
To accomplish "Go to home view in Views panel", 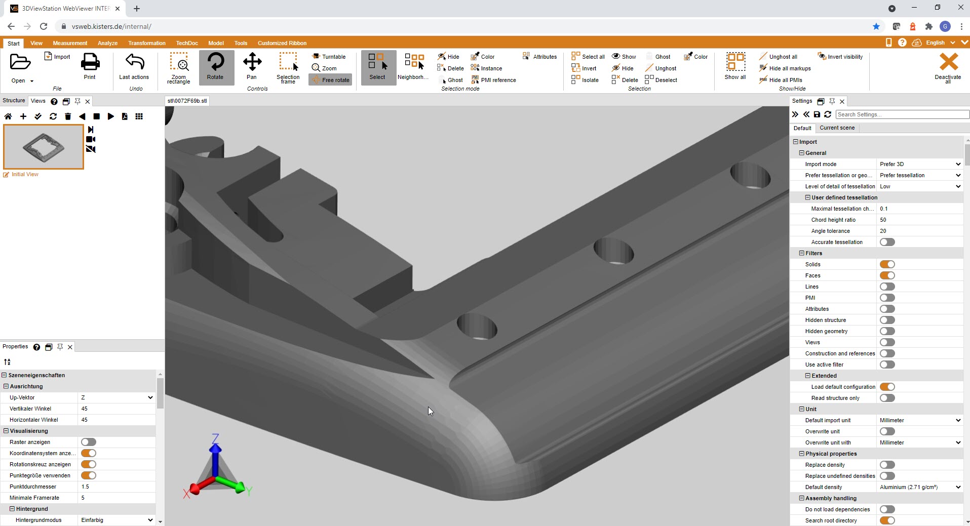I will (8, 116).
